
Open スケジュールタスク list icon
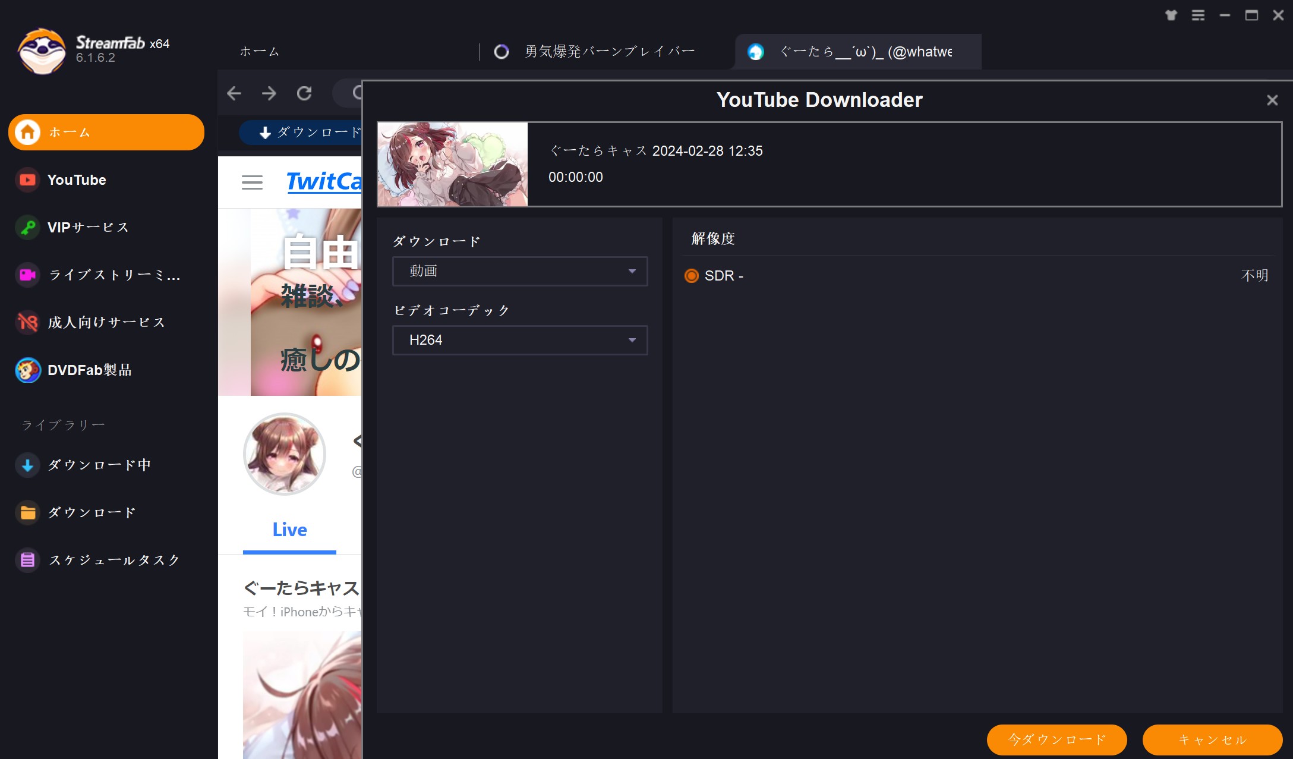point(27,560)
